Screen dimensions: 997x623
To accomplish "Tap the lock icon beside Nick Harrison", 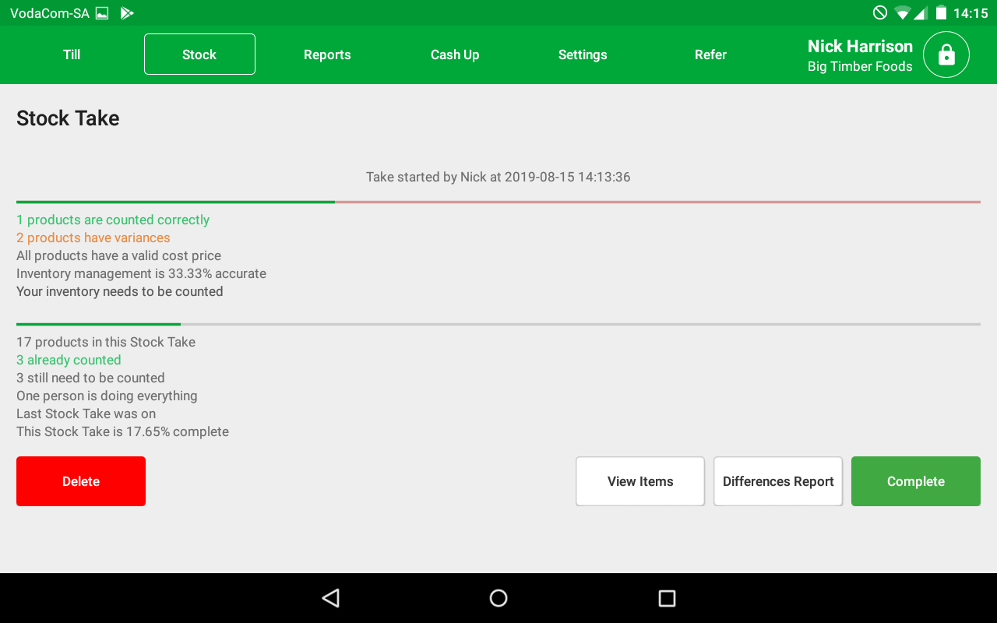I will coord(946,55).
